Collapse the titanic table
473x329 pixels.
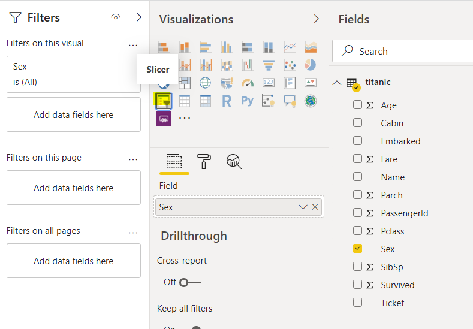tap(337, 83)
